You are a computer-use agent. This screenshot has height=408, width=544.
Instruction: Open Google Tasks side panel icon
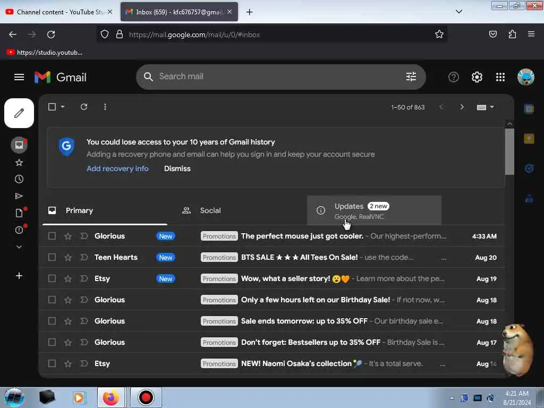click(529, 168)
